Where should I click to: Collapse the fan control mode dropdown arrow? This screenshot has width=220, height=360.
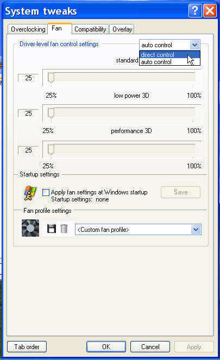(x=194, y=45)
